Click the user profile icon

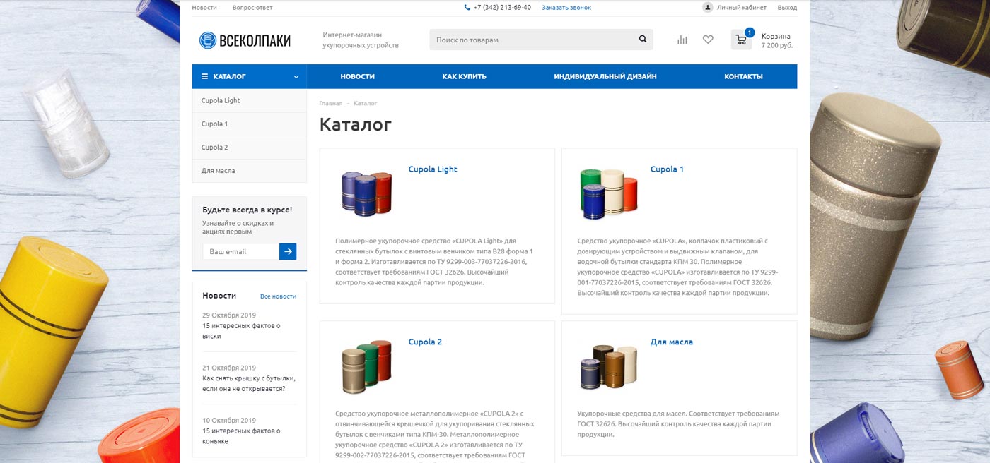point(708,7)
